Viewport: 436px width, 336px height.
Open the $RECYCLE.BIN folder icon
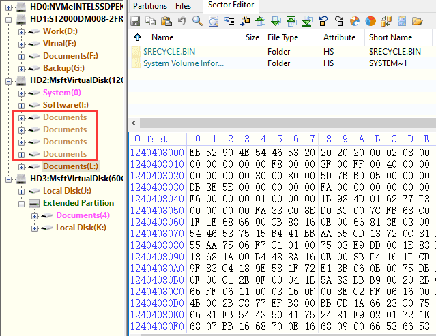tap(136, 52)
